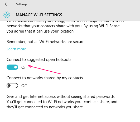
Task: Click the Settings window title
Action: click(22, 4)
